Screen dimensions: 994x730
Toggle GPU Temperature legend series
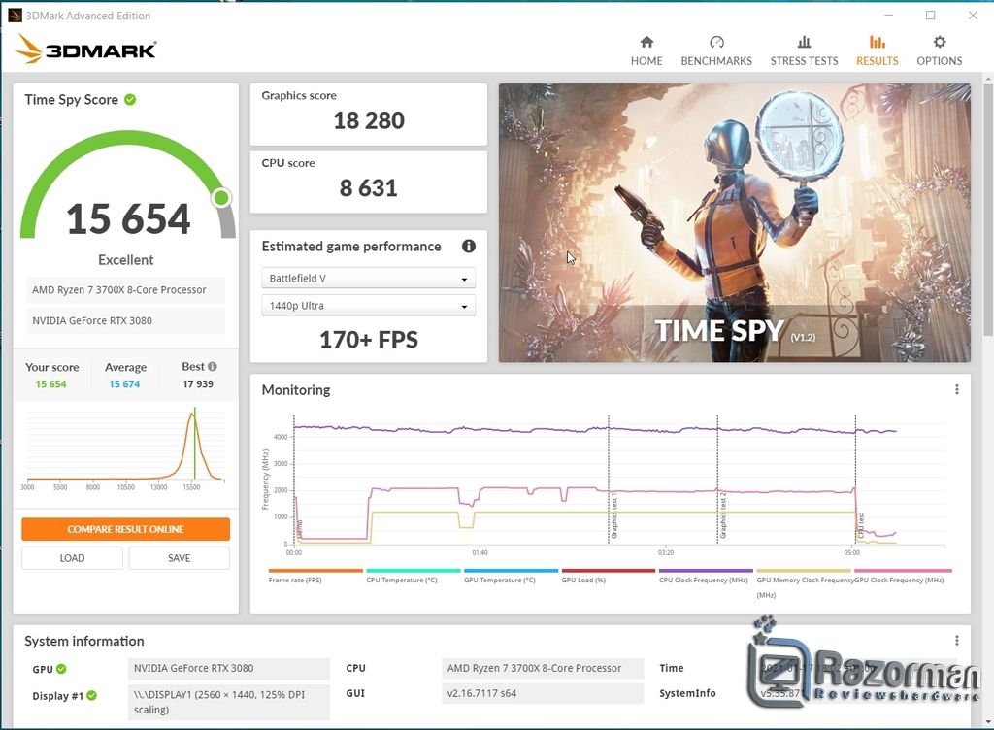point(511,576)
